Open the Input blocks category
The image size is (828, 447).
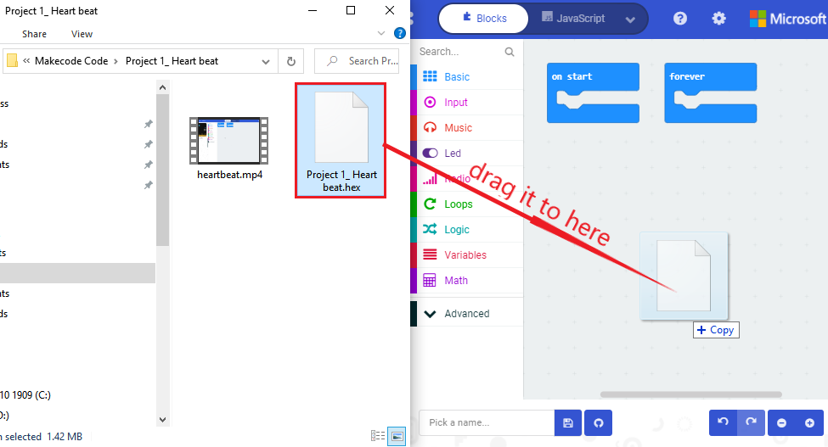coord(467,103)
